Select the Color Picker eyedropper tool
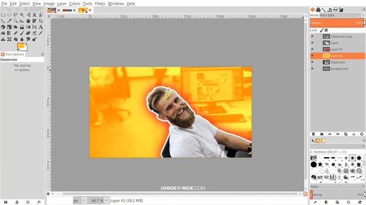 click(x=9, y=21)
